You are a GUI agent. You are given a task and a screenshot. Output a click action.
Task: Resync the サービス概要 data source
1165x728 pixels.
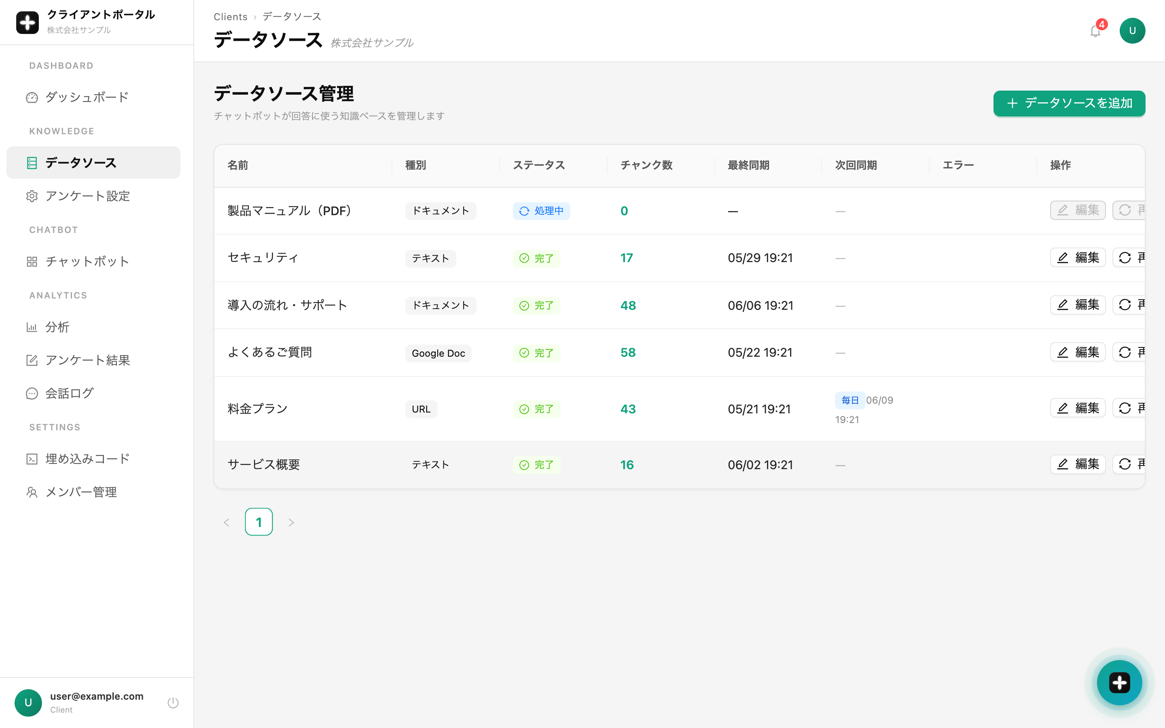pyautogui.click(x=1129, y=464)
